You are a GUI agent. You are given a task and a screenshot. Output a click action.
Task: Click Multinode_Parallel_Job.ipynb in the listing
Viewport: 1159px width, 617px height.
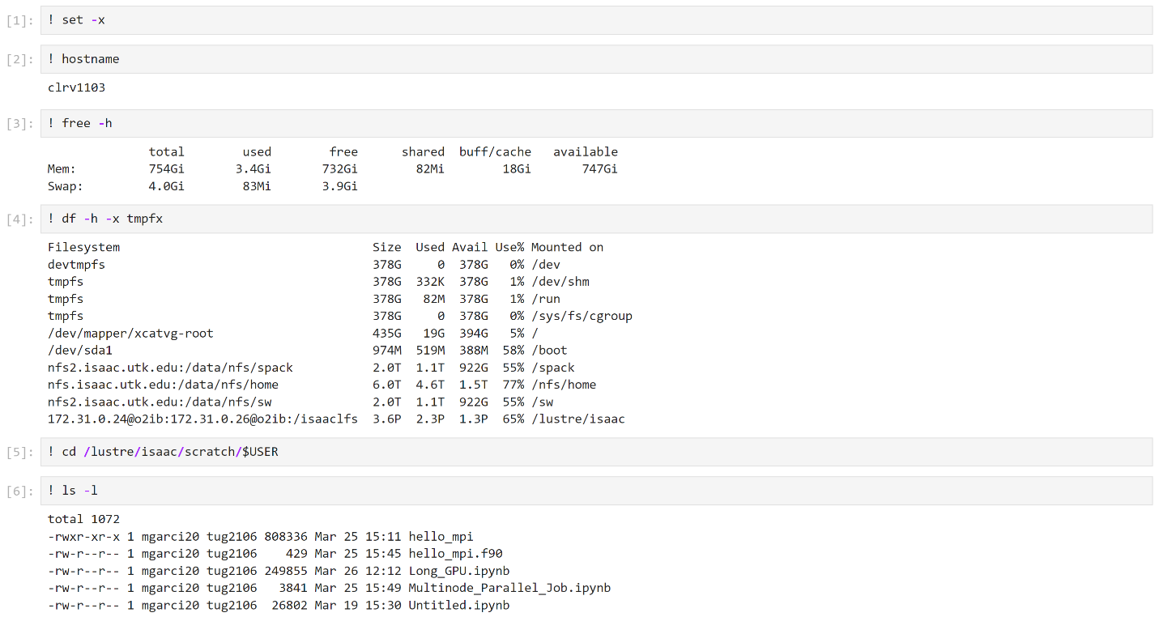(509, 588)
